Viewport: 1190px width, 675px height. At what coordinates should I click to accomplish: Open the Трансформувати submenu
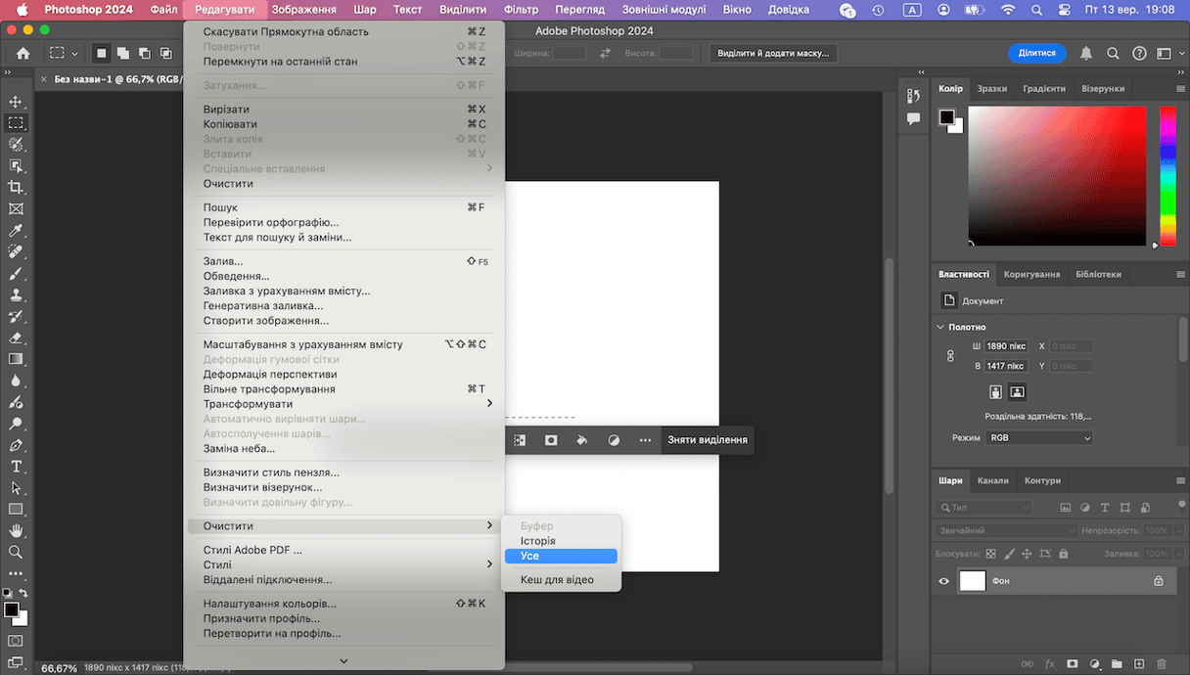pos(343,404)
